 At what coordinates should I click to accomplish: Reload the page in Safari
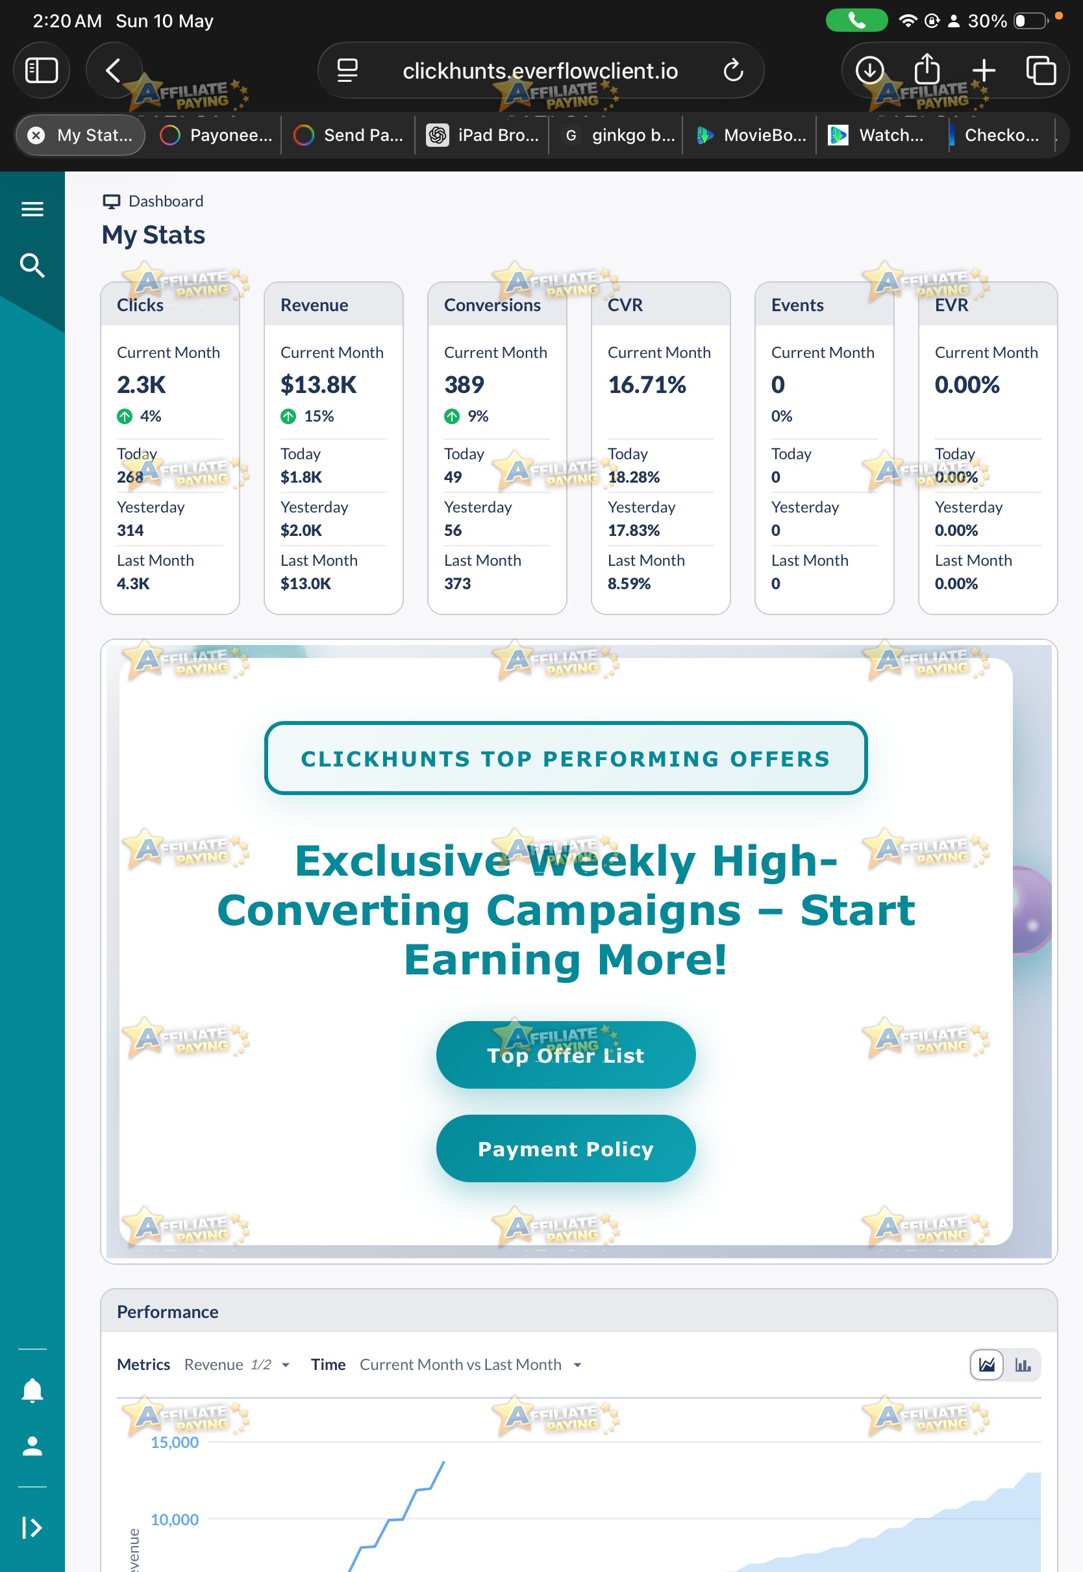click(x=733, y=70)
